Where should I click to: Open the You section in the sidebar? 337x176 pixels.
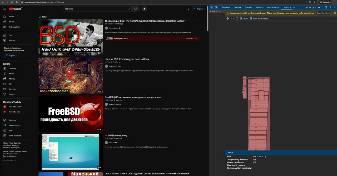click(x=16, y=35)
